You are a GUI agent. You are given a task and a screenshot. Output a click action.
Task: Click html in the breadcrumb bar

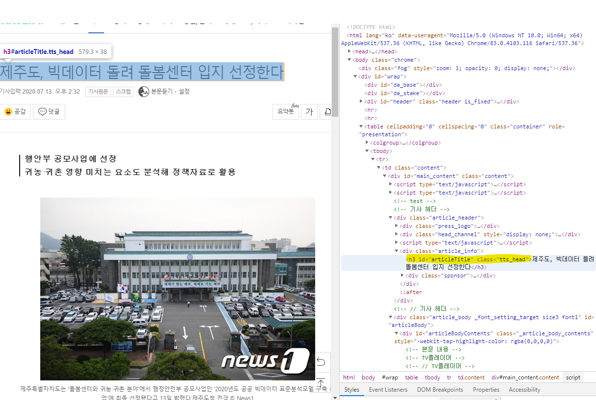click(x=349, y=377)
